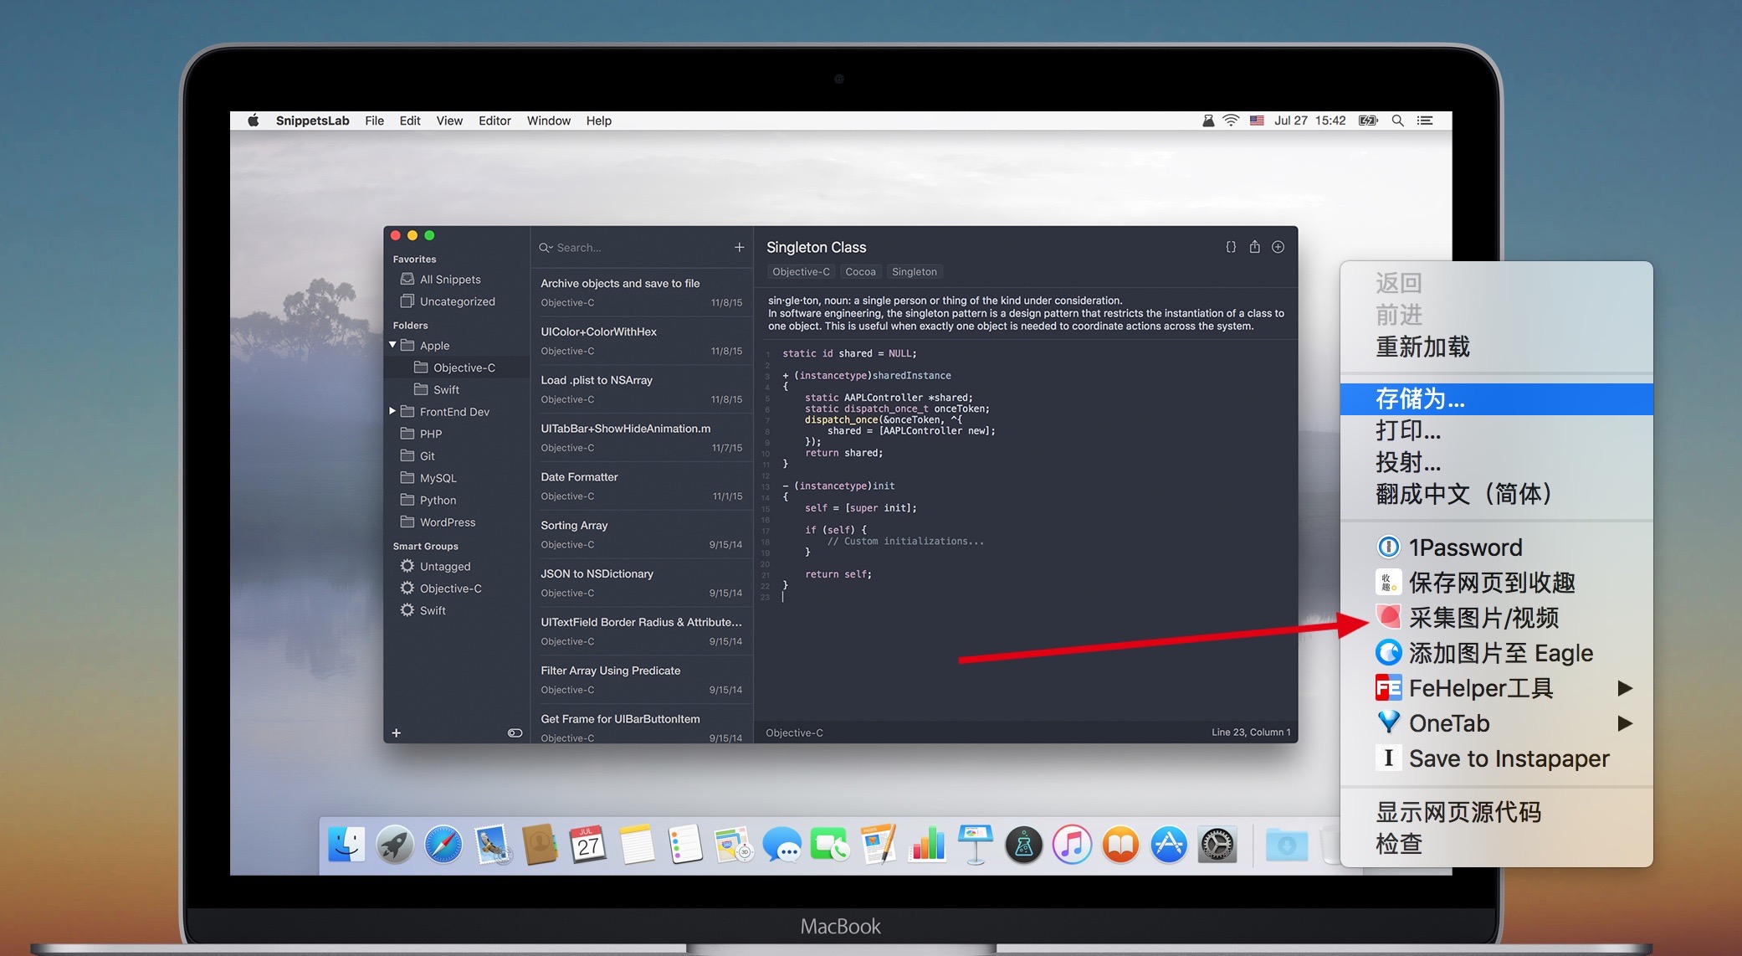Collapse the Apple folder triangle

tap(392, 345)
